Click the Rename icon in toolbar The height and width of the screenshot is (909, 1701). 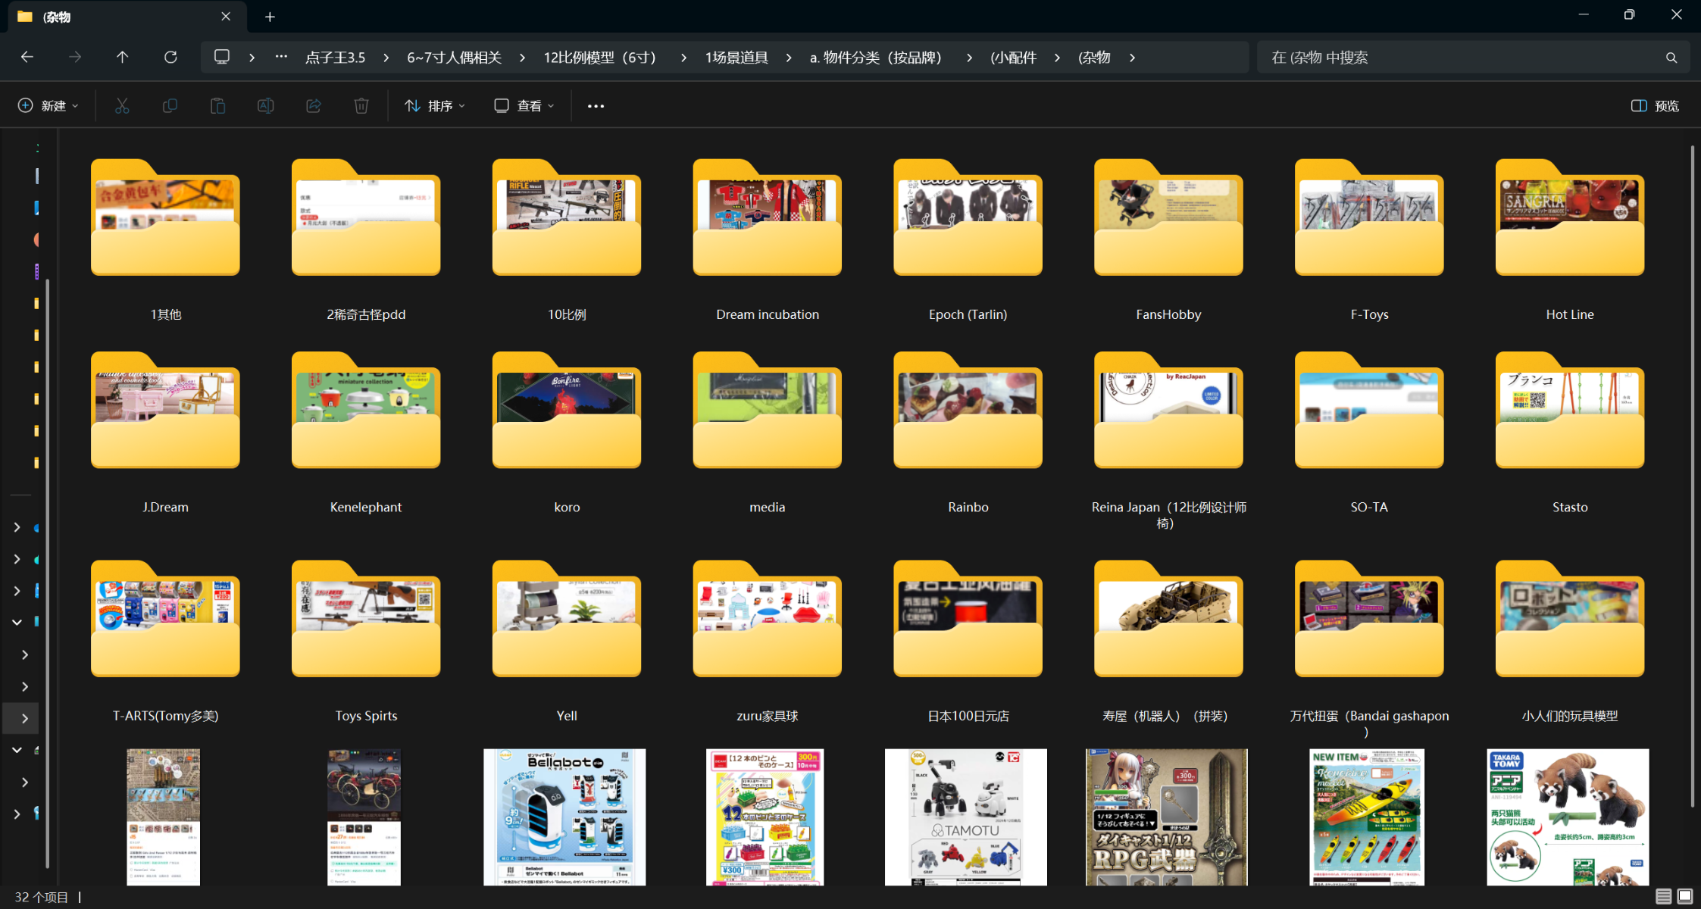coord(265,105)
